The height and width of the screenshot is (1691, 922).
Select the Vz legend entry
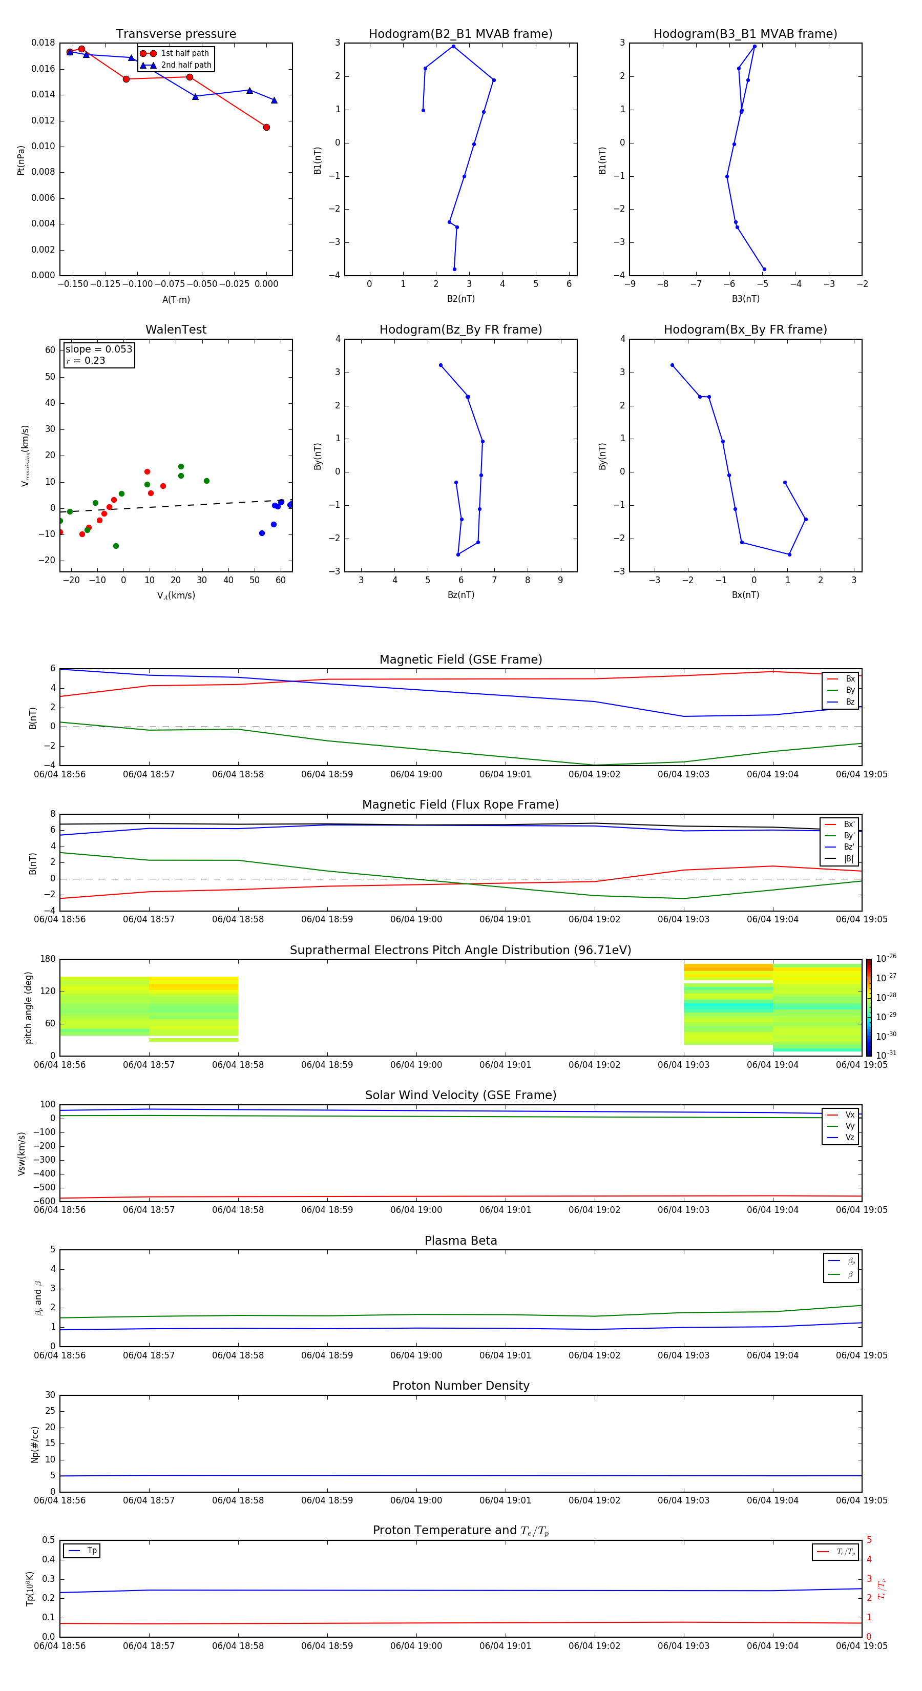click(841, 1138)
